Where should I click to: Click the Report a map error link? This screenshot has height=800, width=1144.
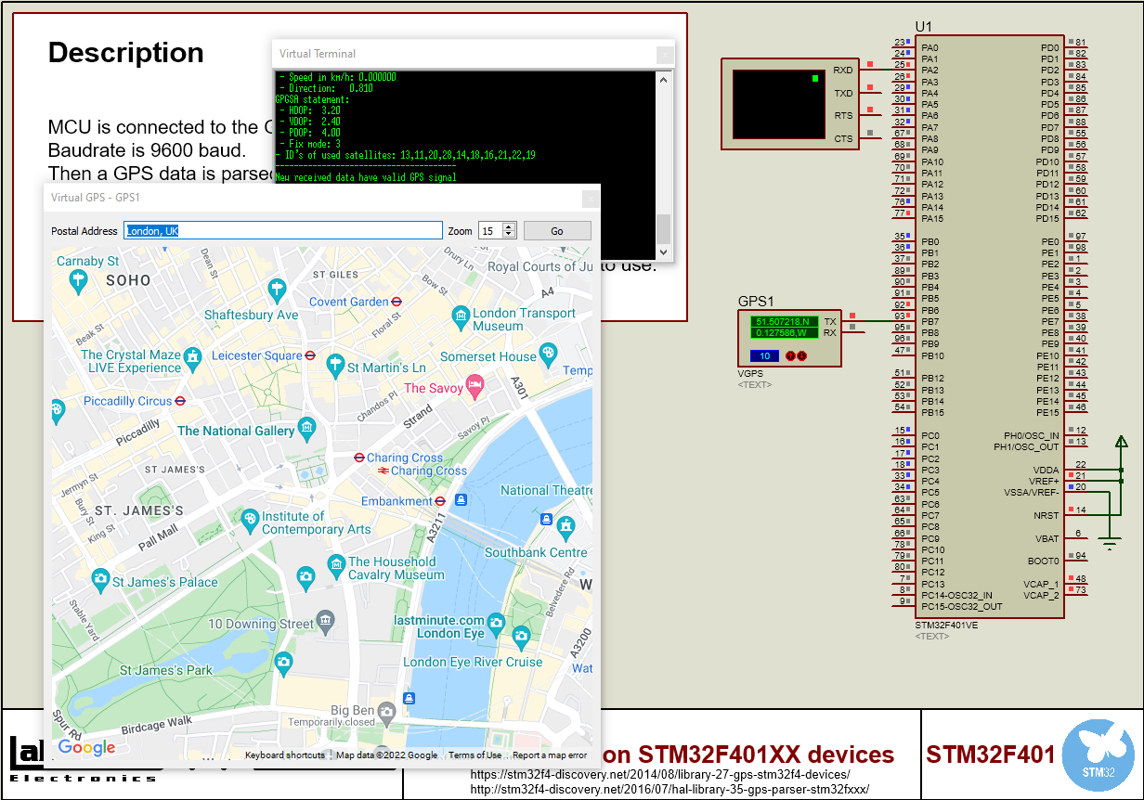pyautogui.click(x=549, y=755)
